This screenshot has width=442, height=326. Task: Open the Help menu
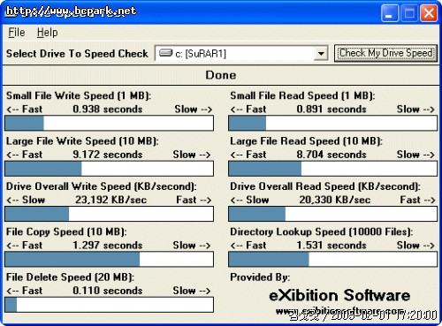coord(47,33)
